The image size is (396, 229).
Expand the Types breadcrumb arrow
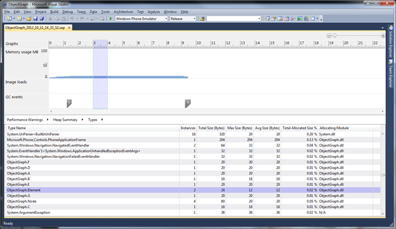pos(102,120)
